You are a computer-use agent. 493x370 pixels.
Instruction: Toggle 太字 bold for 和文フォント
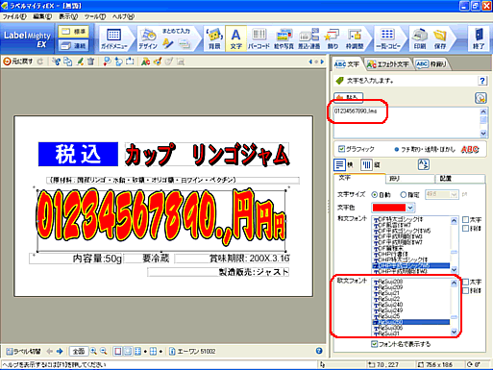466,220
